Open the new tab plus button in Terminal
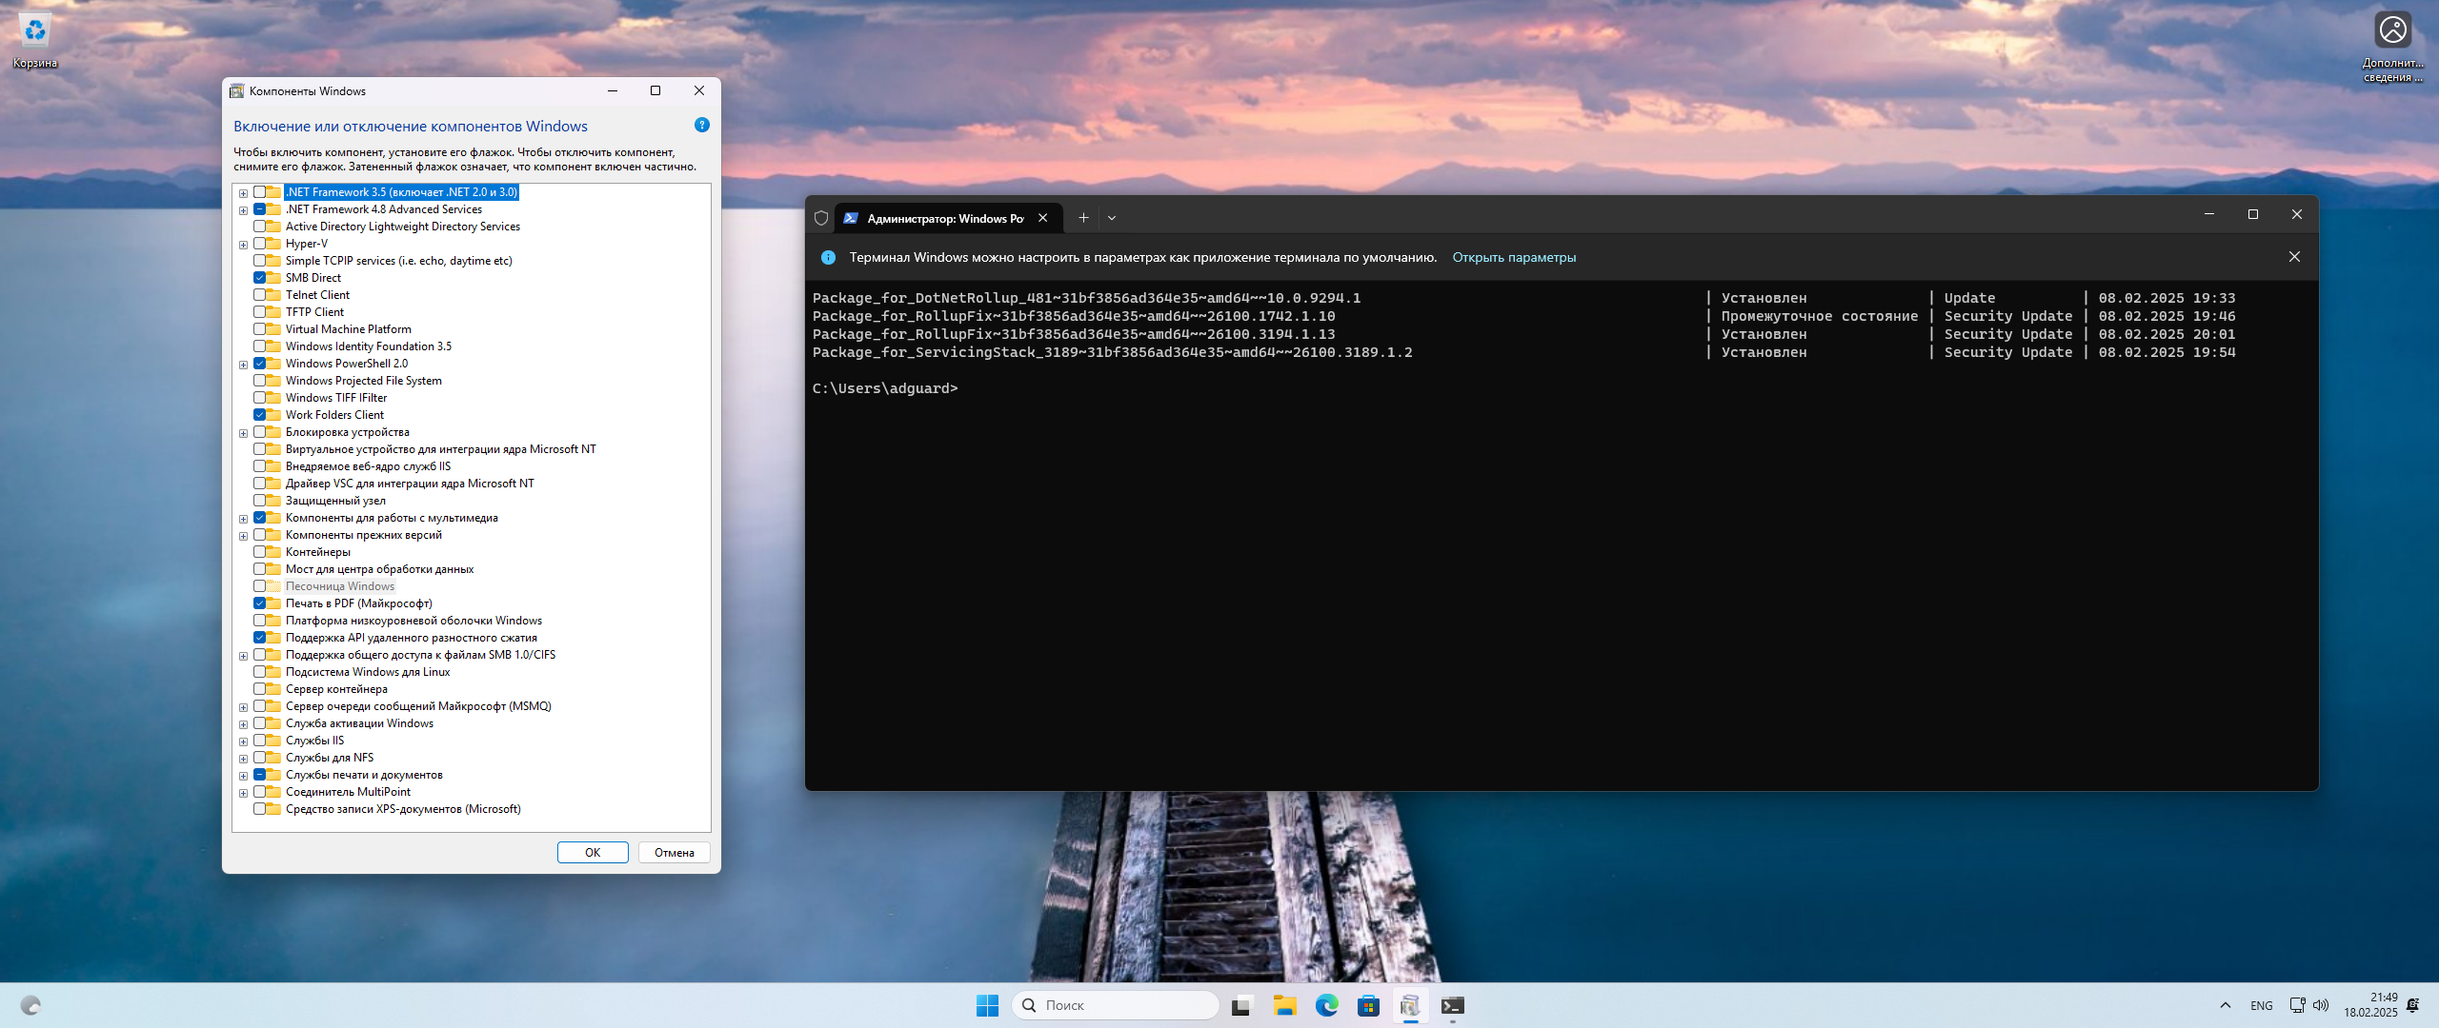 [x=1083, y=218]
